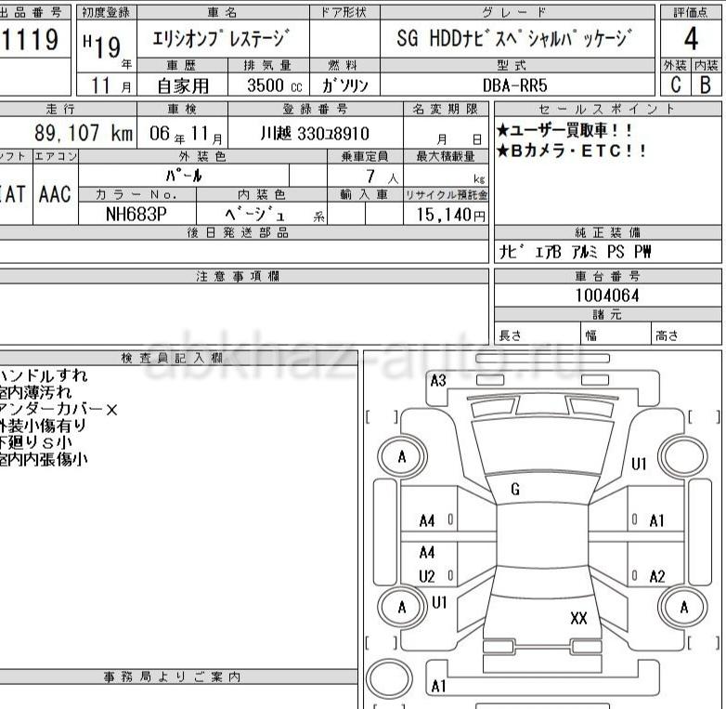The height and width of the screenshot is (709, 726).
Task: Select the G mark on the windshield
Action: pyautogui.click(x=515, y=489)
